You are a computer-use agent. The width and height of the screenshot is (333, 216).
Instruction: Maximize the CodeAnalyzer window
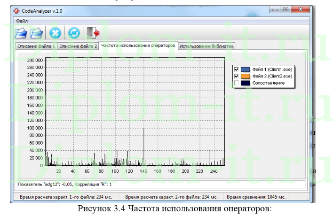click(285, 9)
